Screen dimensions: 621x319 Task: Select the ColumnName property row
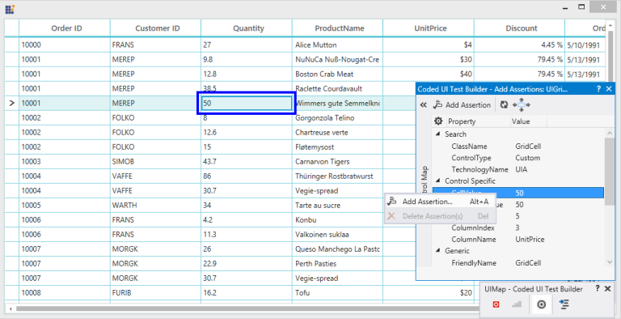click(518, 240)
